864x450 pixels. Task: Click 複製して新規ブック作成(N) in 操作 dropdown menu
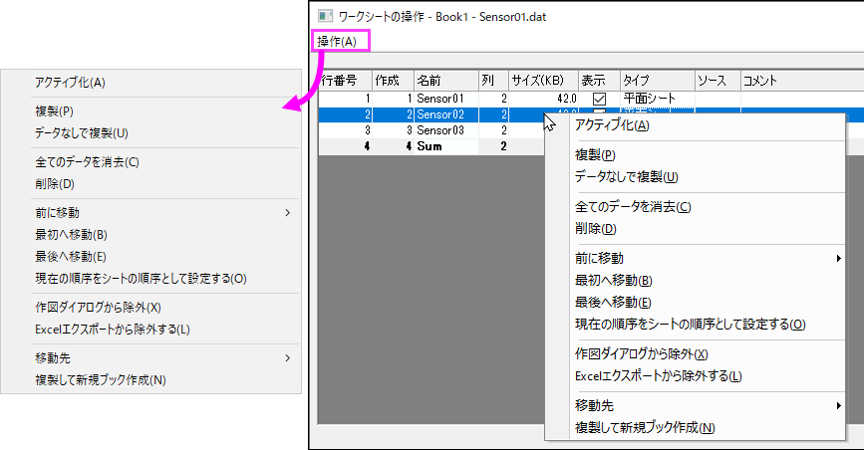101,380
